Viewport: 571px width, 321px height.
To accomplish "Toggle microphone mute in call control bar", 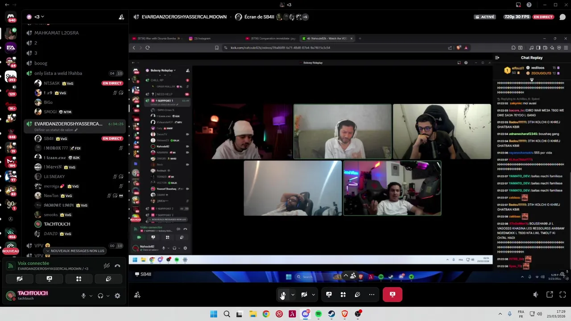I will [x=283, y=294].
